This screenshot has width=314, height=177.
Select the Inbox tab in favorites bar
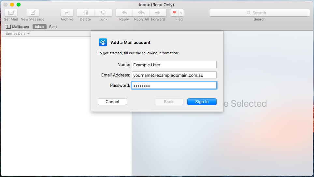pyautogui.click(x=39, y=27)
